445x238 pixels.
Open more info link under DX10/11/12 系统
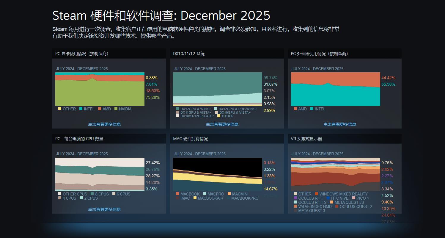point(222,124)
